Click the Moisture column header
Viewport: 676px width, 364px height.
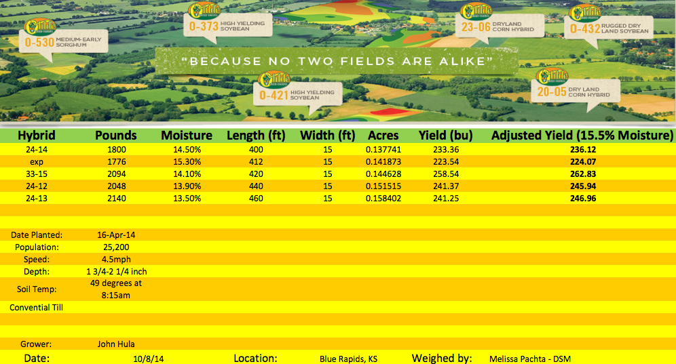point(186,135)
